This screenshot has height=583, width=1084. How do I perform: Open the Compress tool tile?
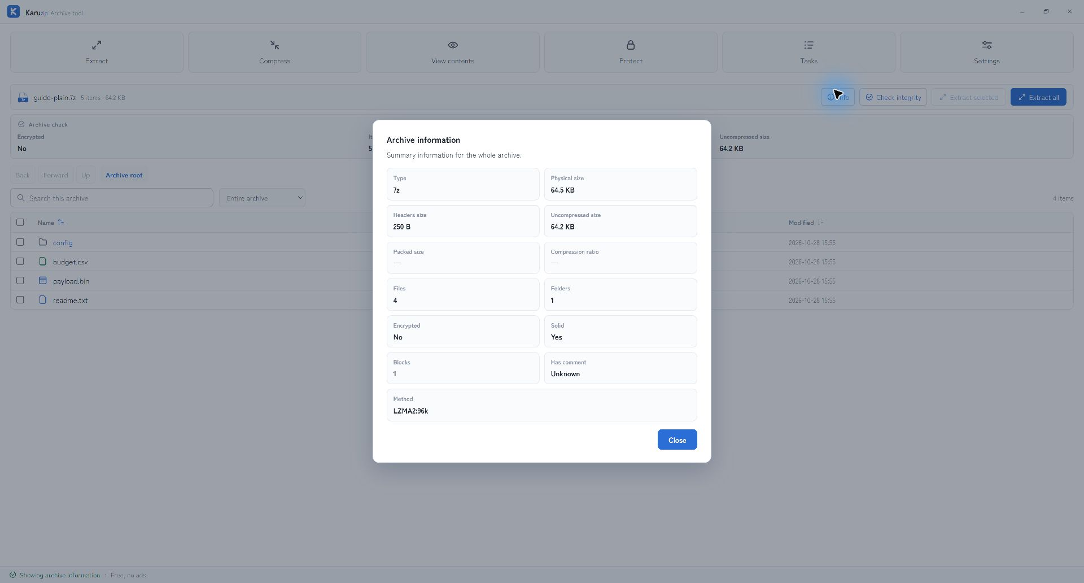pyautogui.click(x=274, y=52)
